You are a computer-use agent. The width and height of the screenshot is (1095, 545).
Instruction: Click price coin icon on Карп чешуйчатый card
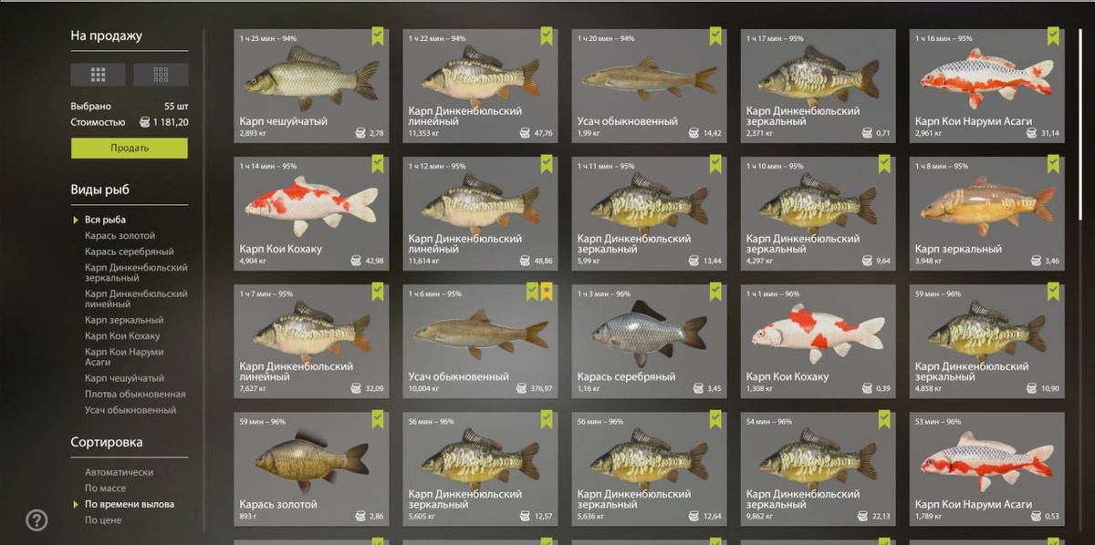[360, 133]
